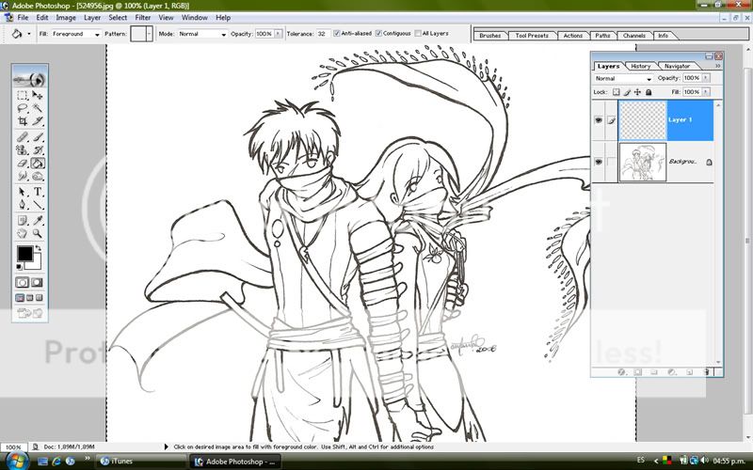Select the Eyedropper tool
This screenshot has height=470, width=753.
pyautogui.click(x=39, y=218)
